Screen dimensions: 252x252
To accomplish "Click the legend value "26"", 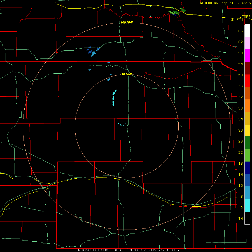I will click(241, 141).
